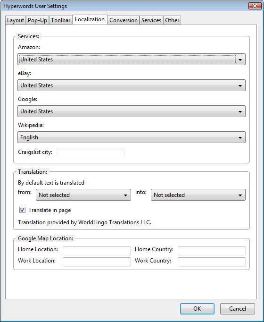The height and width of the screenshot is (322, 264).
Task: Toggle the Translate in page checkbox
Action: pyautogui.click(x=22, y=210)
